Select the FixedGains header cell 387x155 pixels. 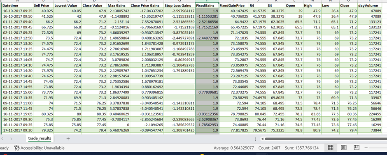coord(207,5)
